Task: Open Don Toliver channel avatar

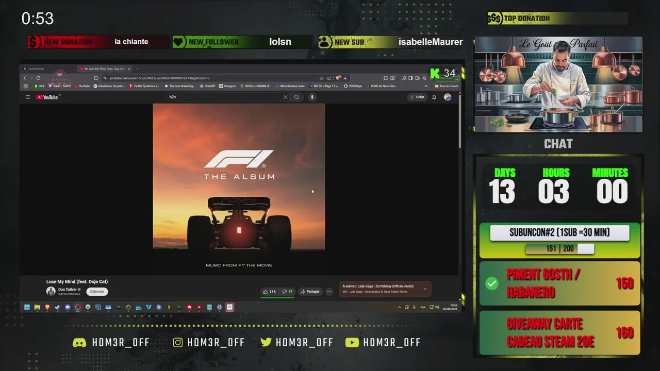Action: pos(51,291)
